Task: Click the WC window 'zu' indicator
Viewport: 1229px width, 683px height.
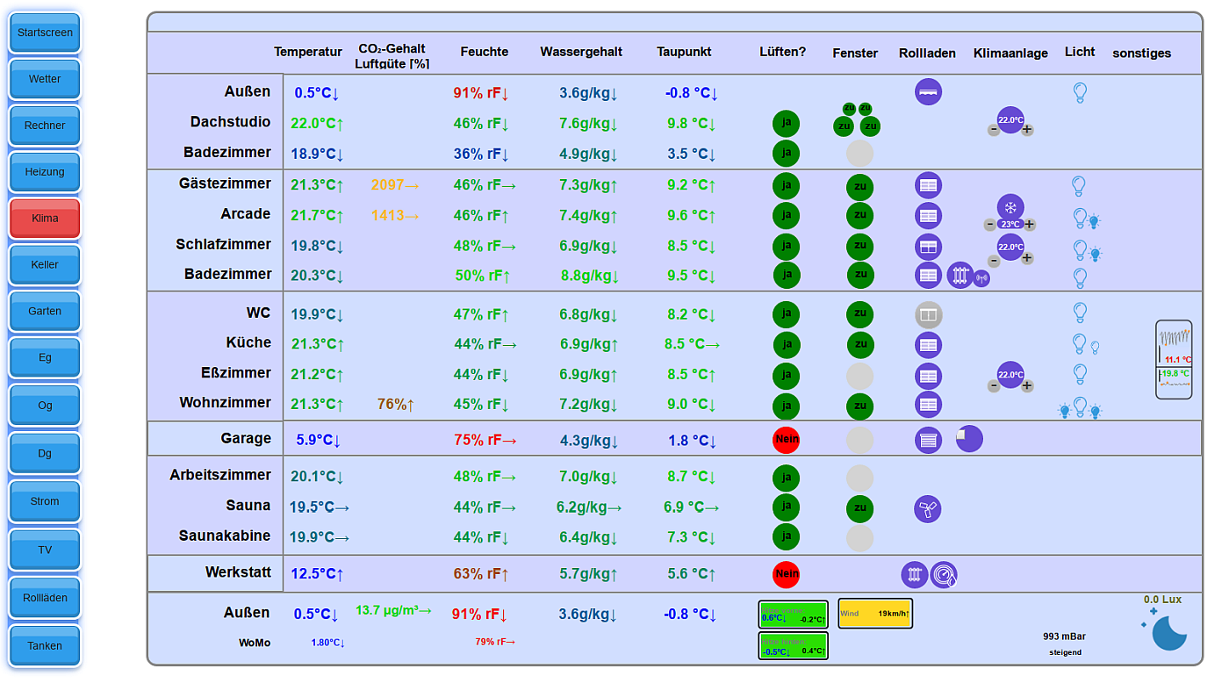Action: (x=859, y=314)
